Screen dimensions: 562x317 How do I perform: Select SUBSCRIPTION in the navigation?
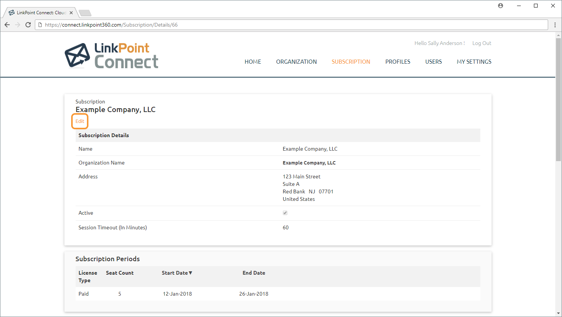[351, 62]
